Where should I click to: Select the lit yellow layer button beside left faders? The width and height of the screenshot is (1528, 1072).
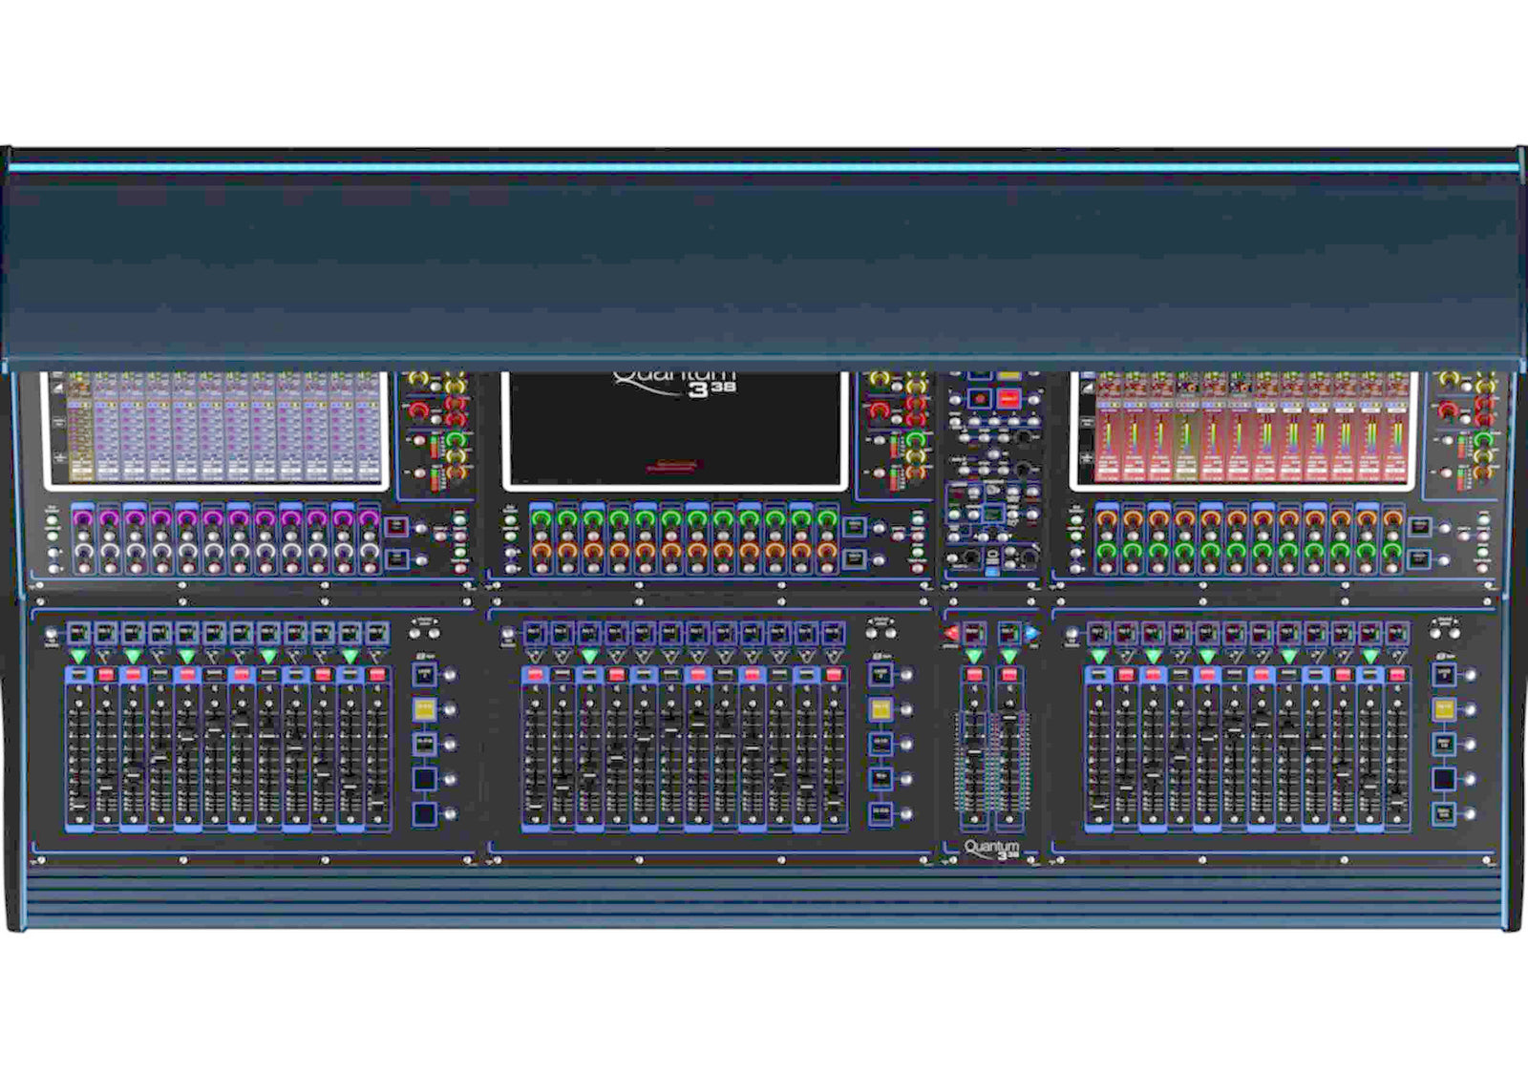[x=424, y=709]
